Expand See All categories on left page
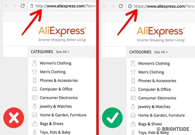 point(62,52)
